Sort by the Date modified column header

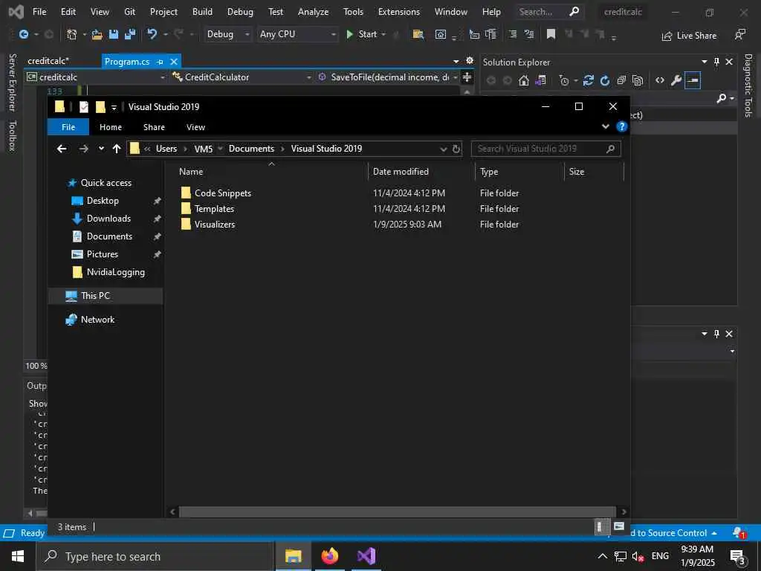tap(421, 172)
